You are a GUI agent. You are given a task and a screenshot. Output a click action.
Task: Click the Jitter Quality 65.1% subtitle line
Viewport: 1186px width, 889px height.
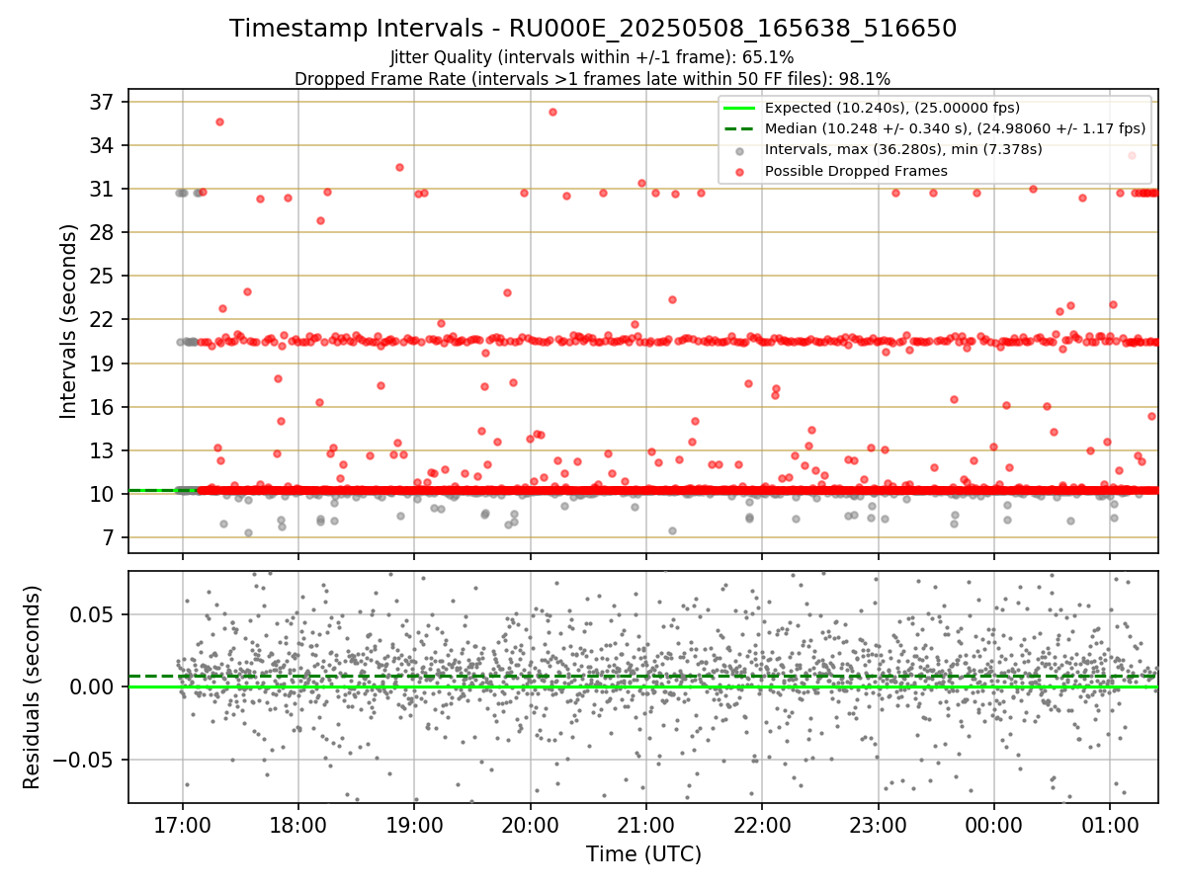592,57
